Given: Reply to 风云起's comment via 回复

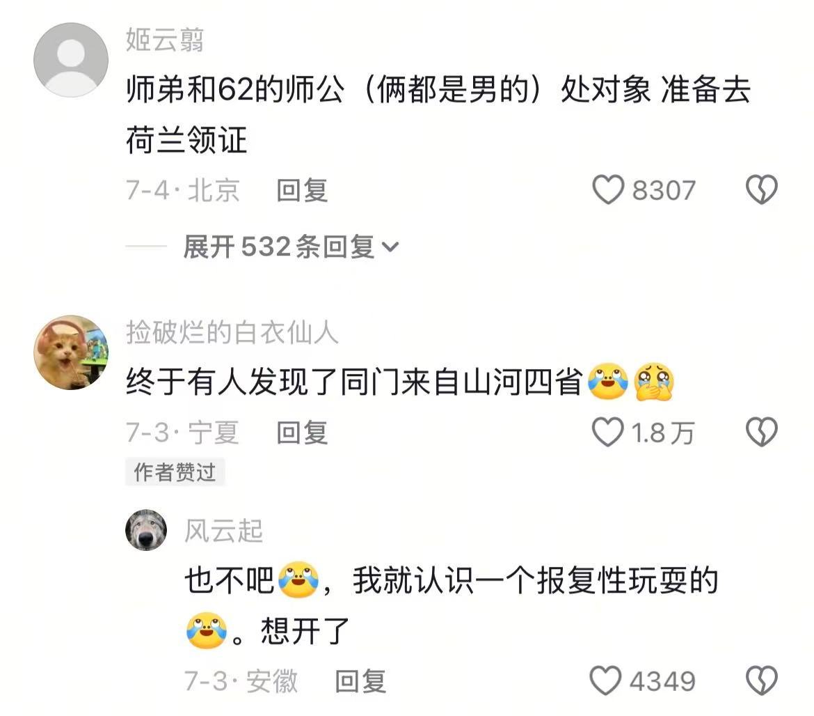Looking at the screenshot, I should 361,681.
